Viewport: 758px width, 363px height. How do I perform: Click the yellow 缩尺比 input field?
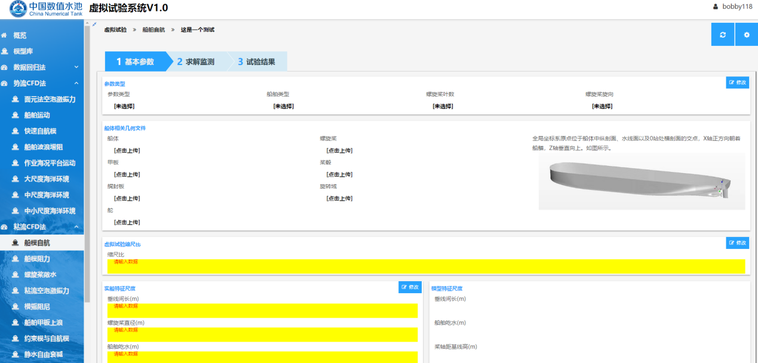point(426,266)
